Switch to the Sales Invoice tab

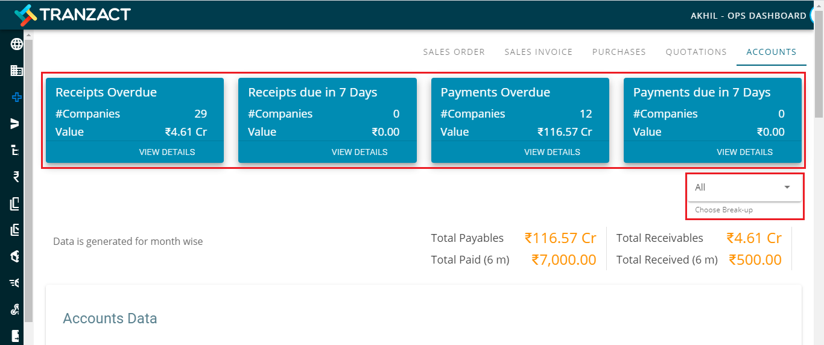click(x=539, y=52)
